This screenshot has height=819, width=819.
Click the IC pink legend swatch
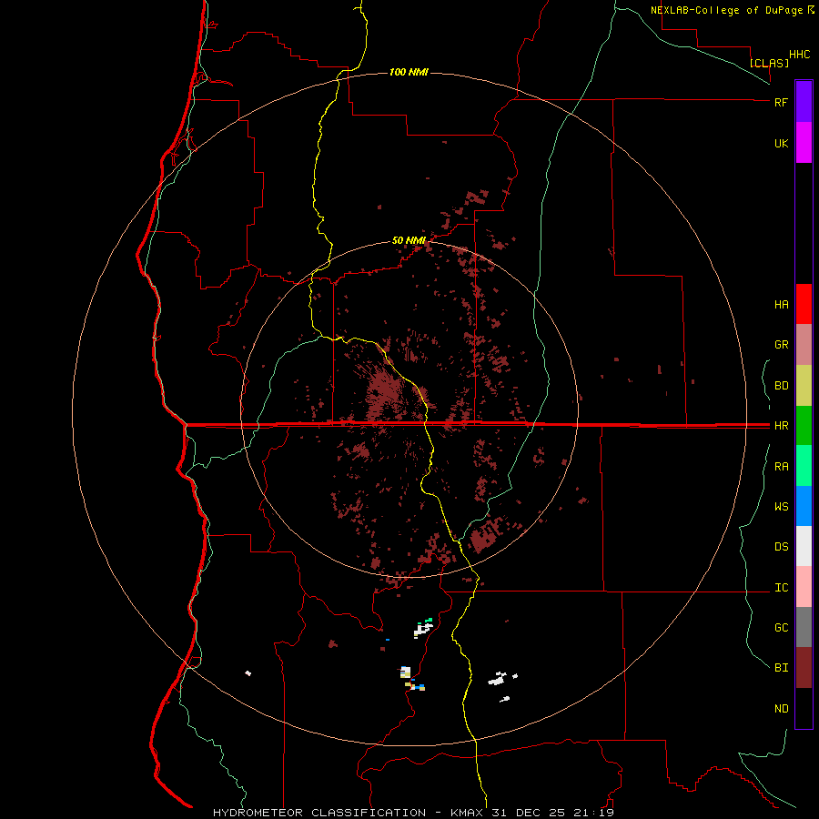(x=804, y=587)
